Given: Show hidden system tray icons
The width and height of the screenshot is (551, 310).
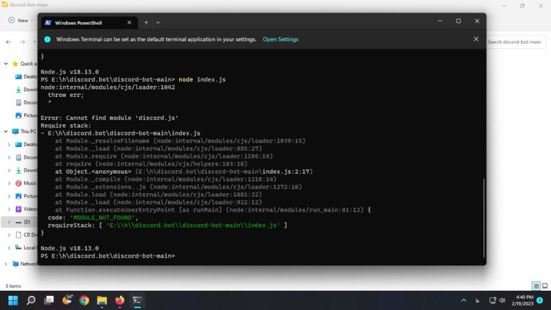Looking at the screenshot, I should [x=463, y=301].
